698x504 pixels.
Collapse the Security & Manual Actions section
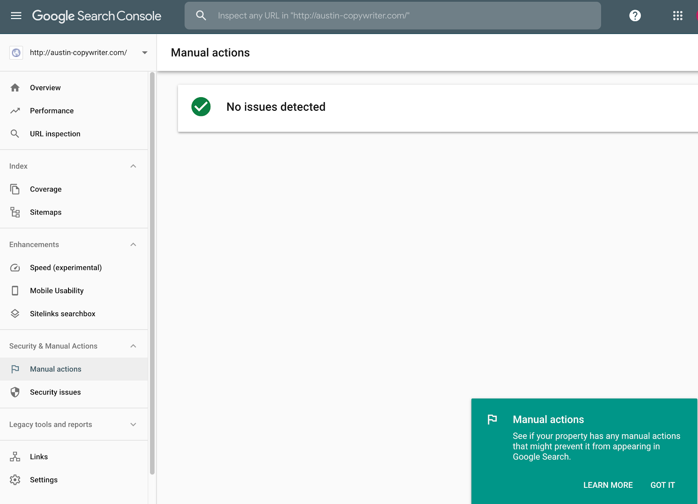click(x=133, y=346)
